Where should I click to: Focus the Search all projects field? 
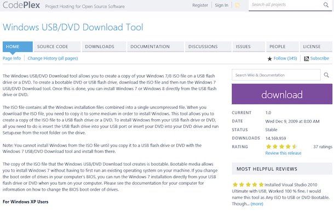point(286,5)
